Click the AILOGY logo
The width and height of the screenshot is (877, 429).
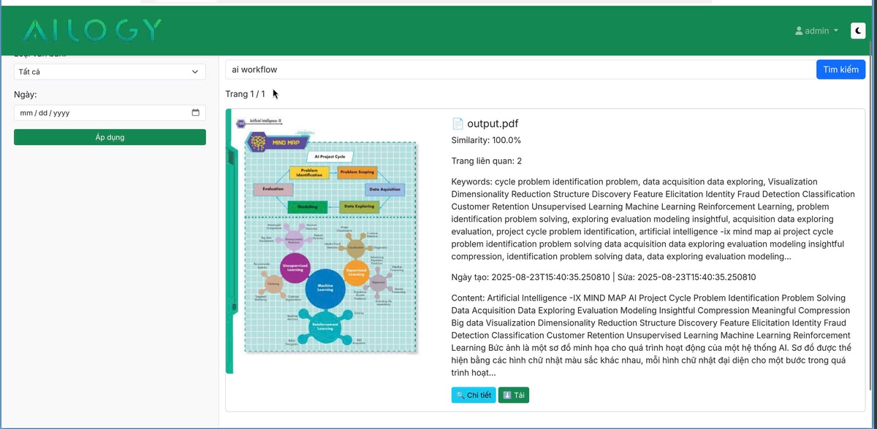92,30
